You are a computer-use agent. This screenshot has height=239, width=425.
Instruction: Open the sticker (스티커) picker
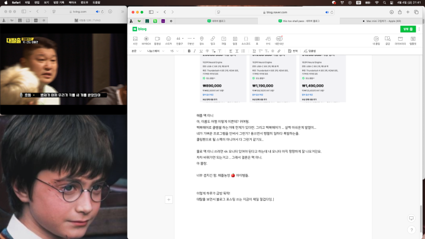(x=168, y=40)
